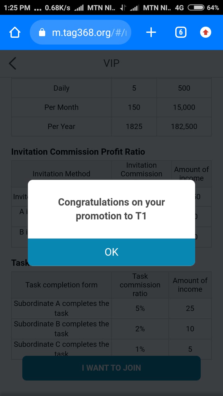Tap the Per Year row label
The width and height of the screenshot is (223, 396).
click(61, 127)
